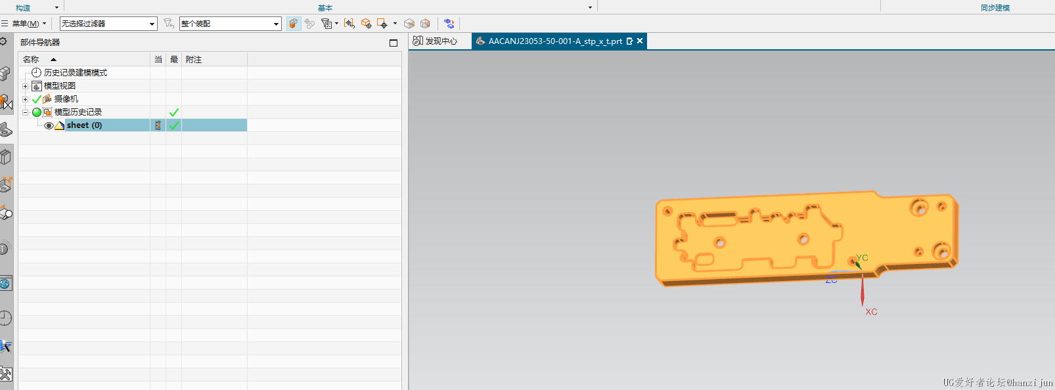Open the 无选择过滤器 selection filter dropdown

point(108,24)
